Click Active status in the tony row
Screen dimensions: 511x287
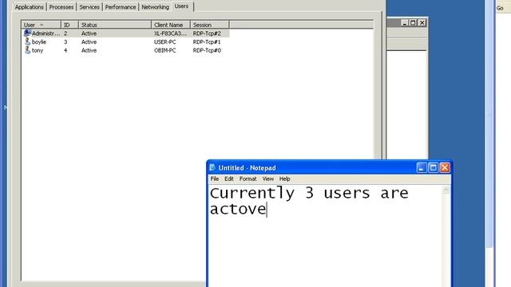click(89, 50)
